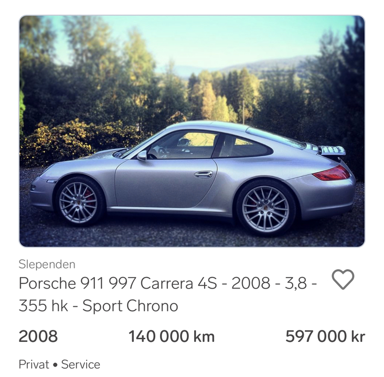The image size is (384, 377).
Task: Click the raised rear spoiler in the photo
Action: [x=331, y=150]
